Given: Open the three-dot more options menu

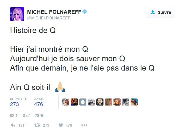Looking at the screenshot, I should pos(84,125).
